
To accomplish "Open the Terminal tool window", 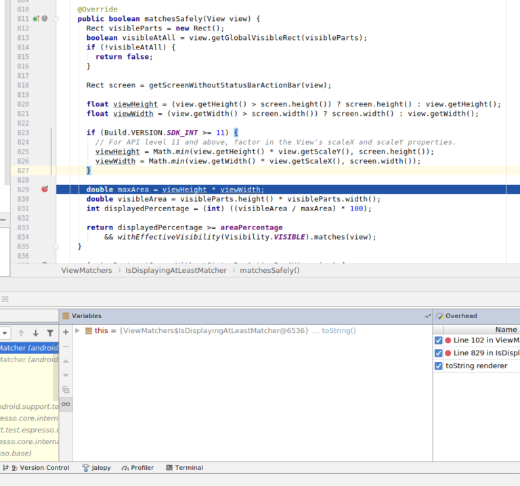I will click(185, 468).
